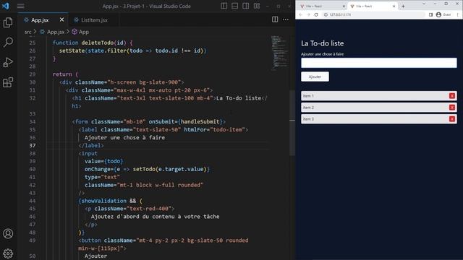The height and width of the screenshot is (260, 463).
Task: Open the Extensions view
Action: click(x=8, y=82)
